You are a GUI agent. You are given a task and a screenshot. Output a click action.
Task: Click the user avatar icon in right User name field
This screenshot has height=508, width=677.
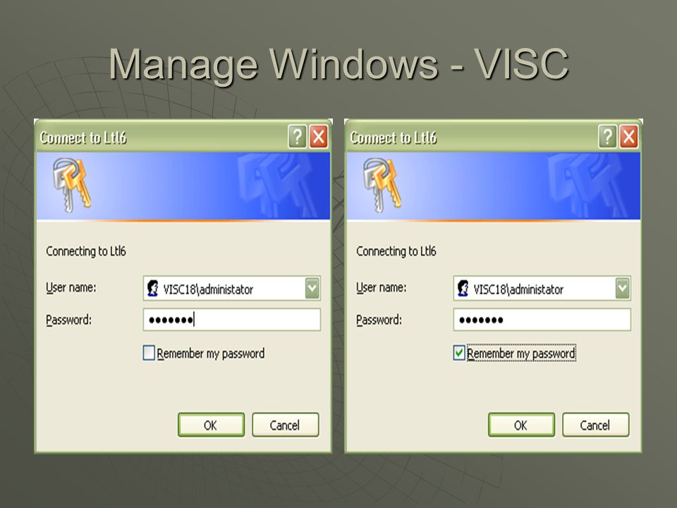click(x=463, y=288)
